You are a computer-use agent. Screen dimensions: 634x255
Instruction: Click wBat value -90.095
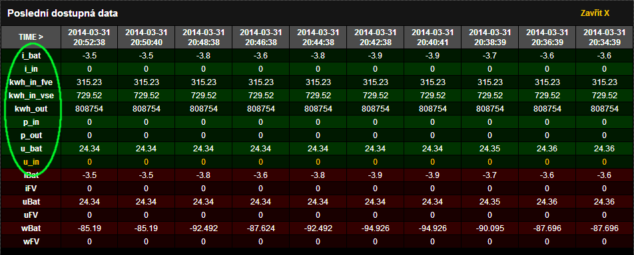point(489,228)
